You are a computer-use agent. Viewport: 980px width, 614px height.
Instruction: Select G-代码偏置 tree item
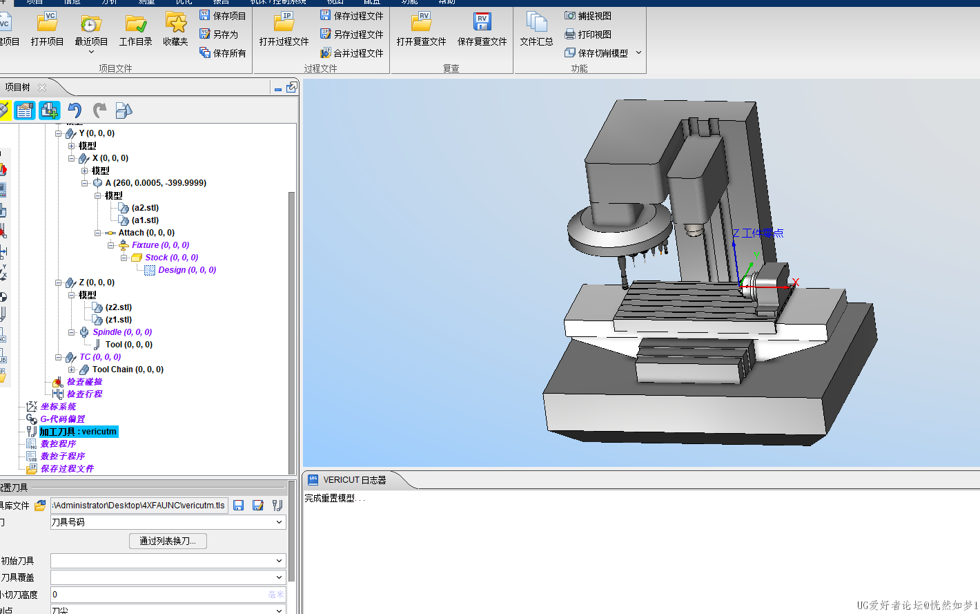click(62, 419)
